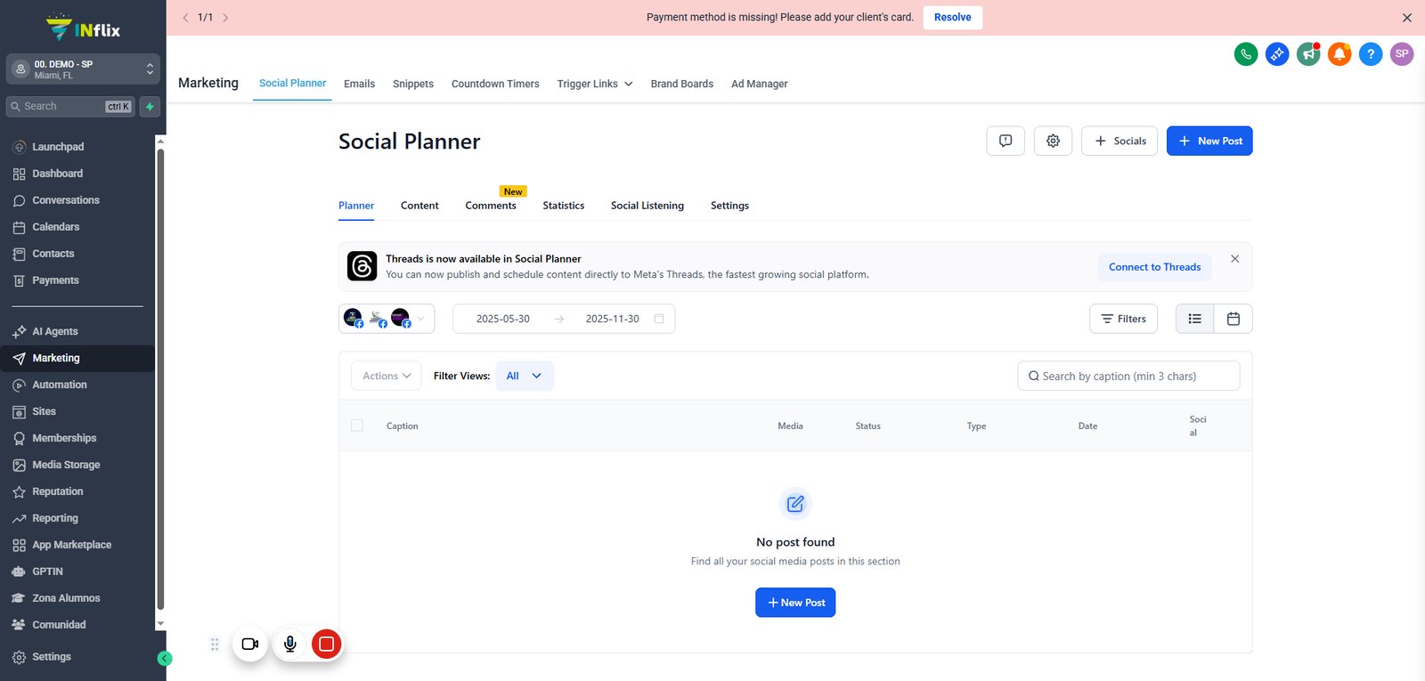The width and height of the screenshot is (1425, 681).
Task: Open the Filter Views All dropdown
Action: (525, 376)
